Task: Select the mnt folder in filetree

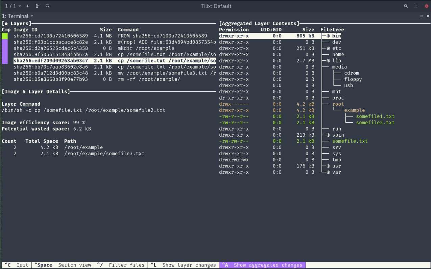Action: point(337,91)
